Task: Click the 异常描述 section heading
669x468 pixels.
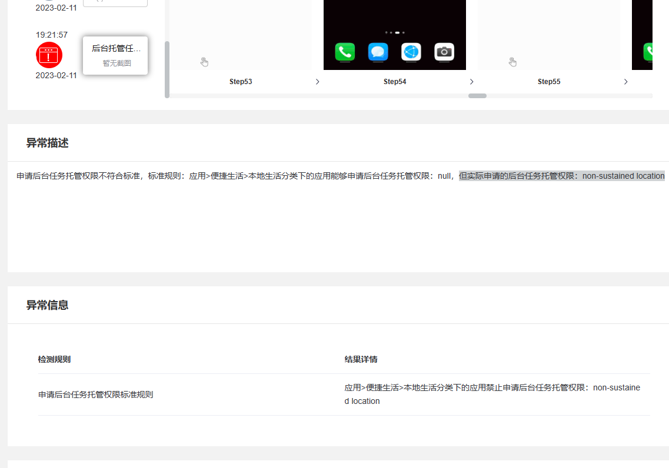Action: pos(47,143)
